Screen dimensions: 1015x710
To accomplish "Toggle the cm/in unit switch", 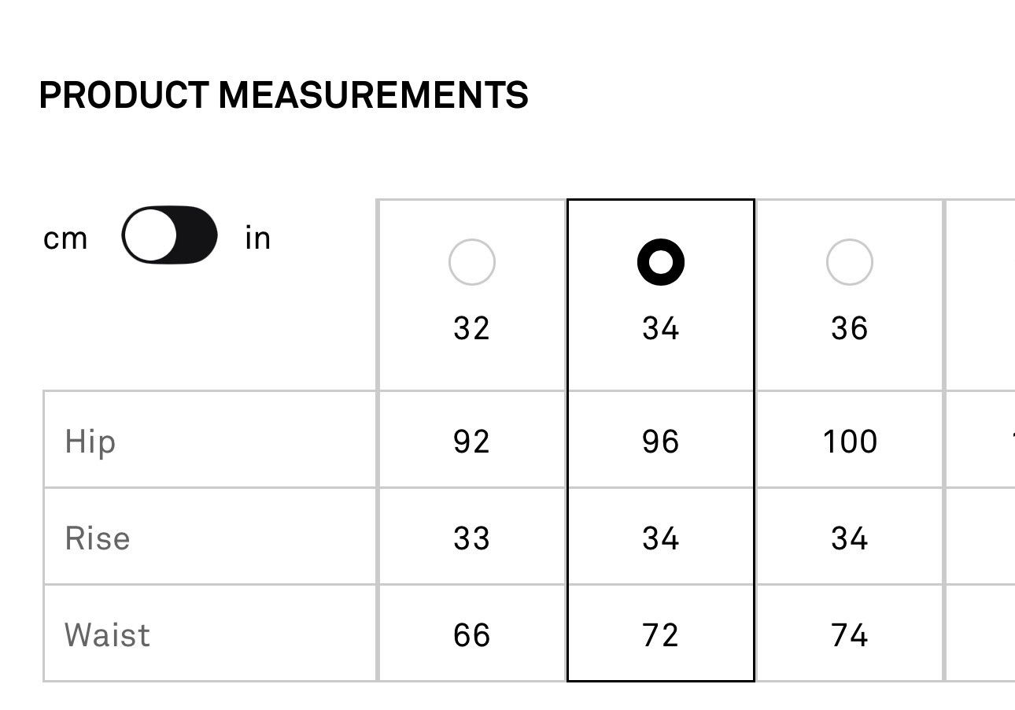I will (169, 235).
